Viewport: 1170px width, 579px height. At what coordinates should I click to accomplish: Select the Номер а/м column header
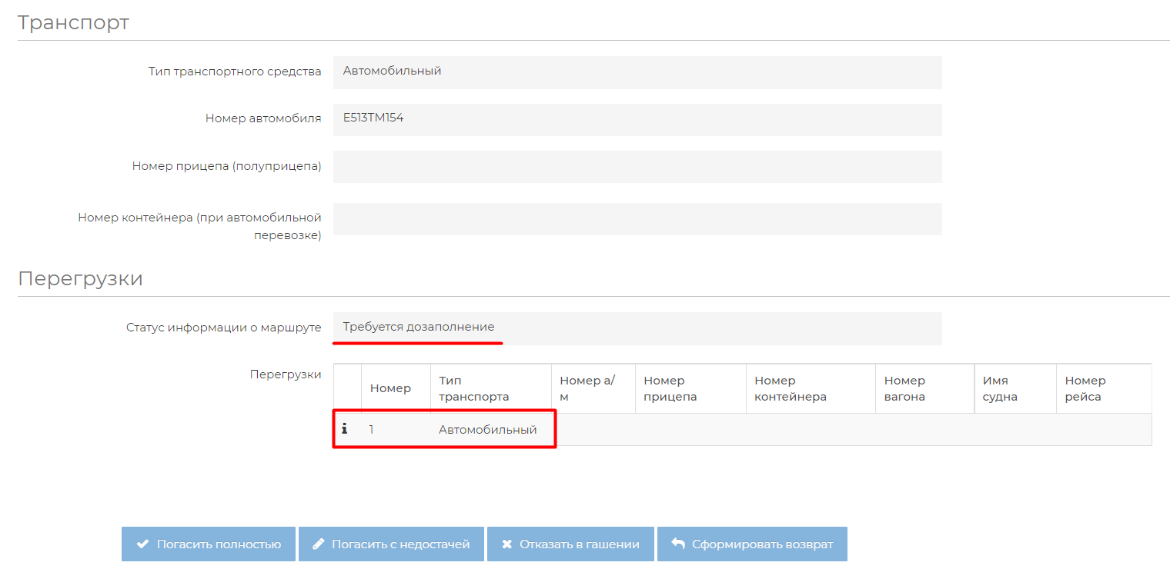point(587,388)
